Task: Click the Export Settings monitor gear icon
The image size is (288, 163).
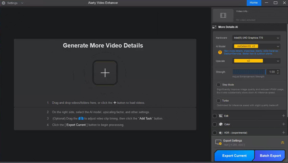Action: pos(219,142)
